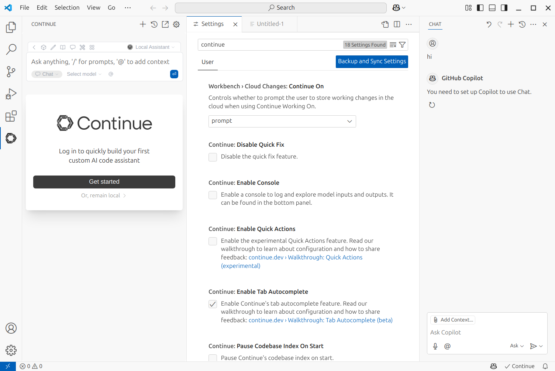This screenshot has width=555, height=371.
Task: Start a new Copilot chat with plus icon
Action: click(x=511, y=24)
